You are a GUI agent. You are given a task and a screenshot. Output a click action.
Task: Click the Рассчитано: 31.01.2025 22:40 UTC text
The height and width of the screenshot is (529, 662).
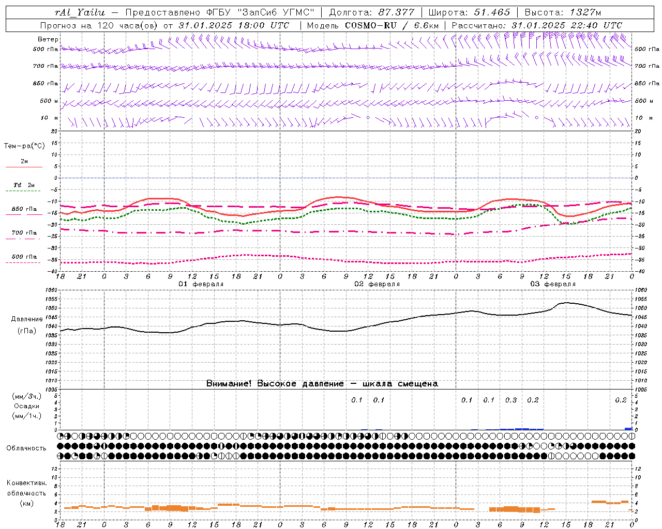[x=537, y=25]
